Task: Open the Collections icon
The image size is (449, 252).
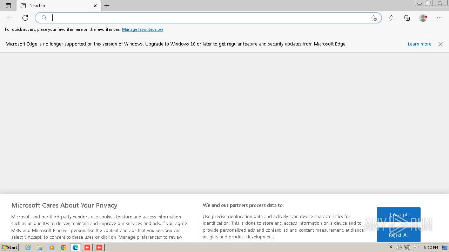Action: 407,18
